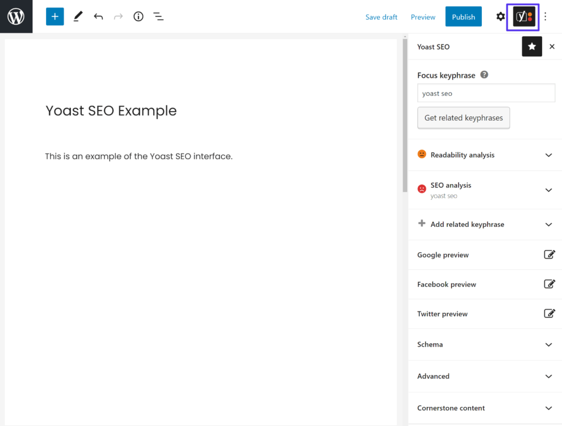Pin the Yoast SEO sidebar star
The width and height of the screenshot is (562, 426).
point(531,47)
